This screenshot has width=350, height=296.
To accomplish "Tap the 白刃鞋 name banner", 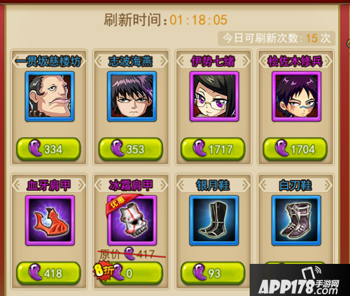I will (295, 186).
